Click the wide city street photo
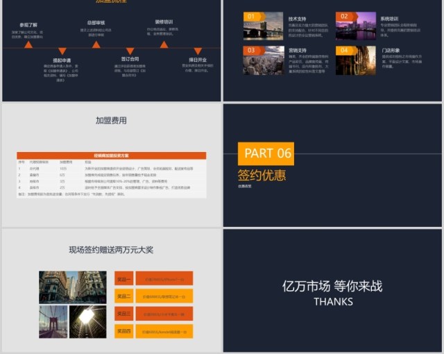 (x=73, y=287)
